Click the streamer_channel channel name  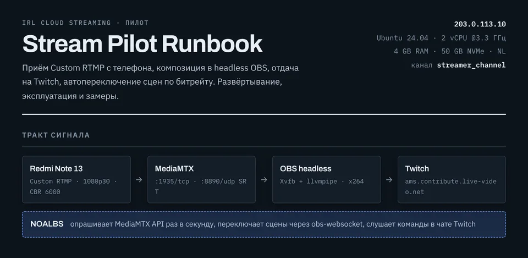471,65
